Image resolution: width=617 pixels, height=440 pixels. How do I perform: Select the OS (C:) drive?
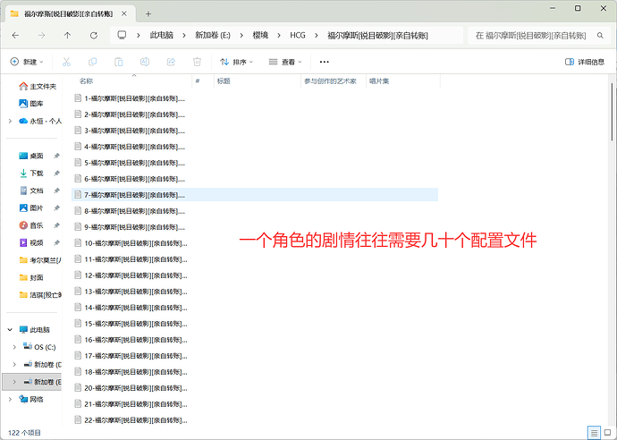39,347
